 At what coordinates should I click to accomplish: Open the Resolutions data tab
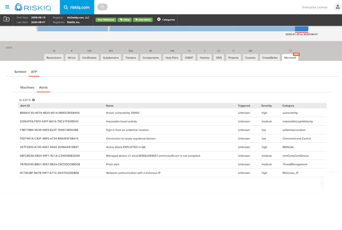pos(54,57)
